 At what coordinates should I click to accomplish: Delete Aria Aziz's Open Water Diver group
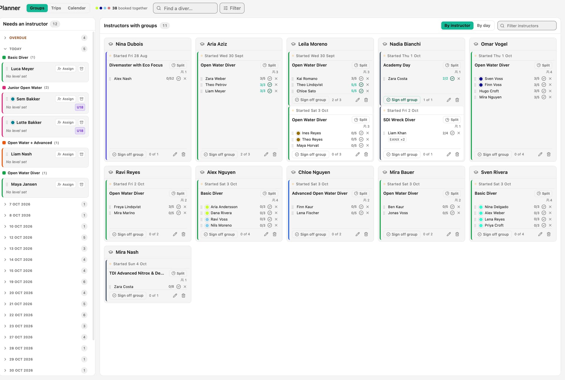[275, 154]
